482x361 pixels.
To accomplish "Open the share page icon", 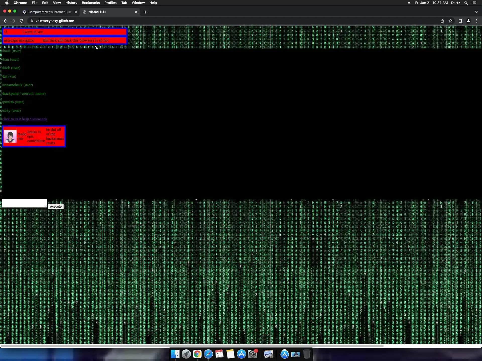I will (442, 21).
